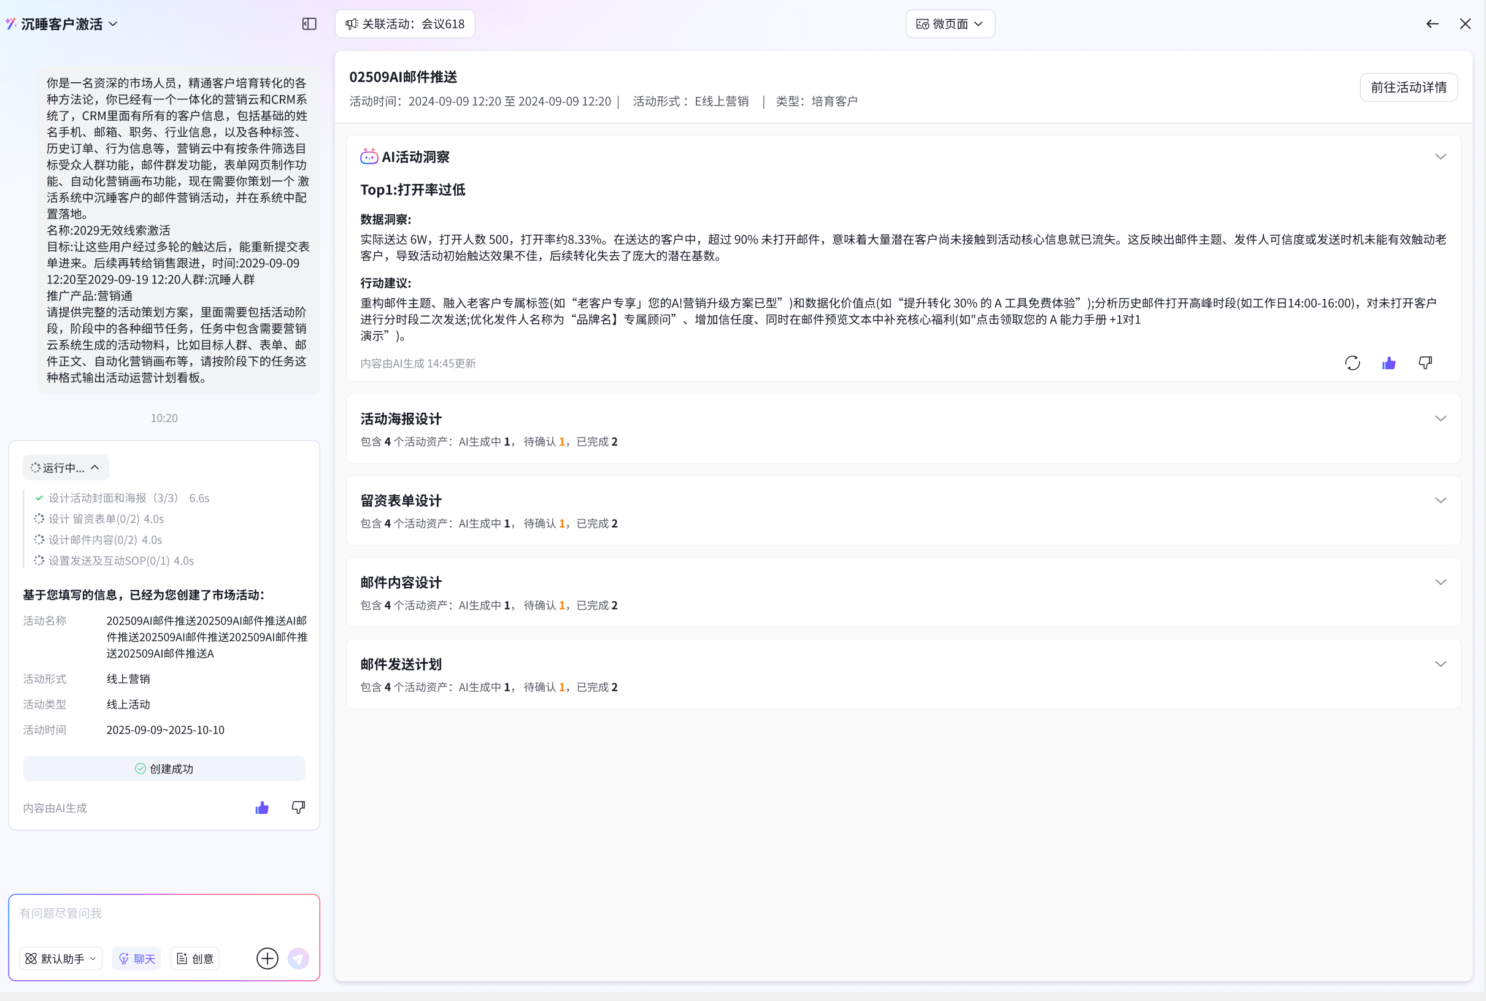Open the 默认助手 assistant selector
The width and height of the screenshot is (1486, 1001).
[x=60, y=958]
